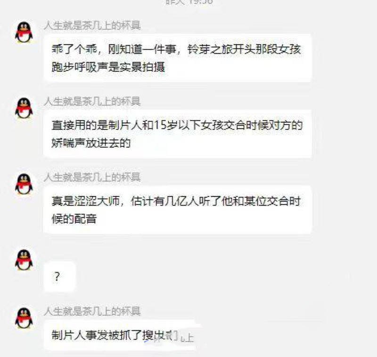Open sender name above 直接用的是制片人 bubble
Image resolution: width=377 pixels, height=357 pixels.
coord(92,101)
